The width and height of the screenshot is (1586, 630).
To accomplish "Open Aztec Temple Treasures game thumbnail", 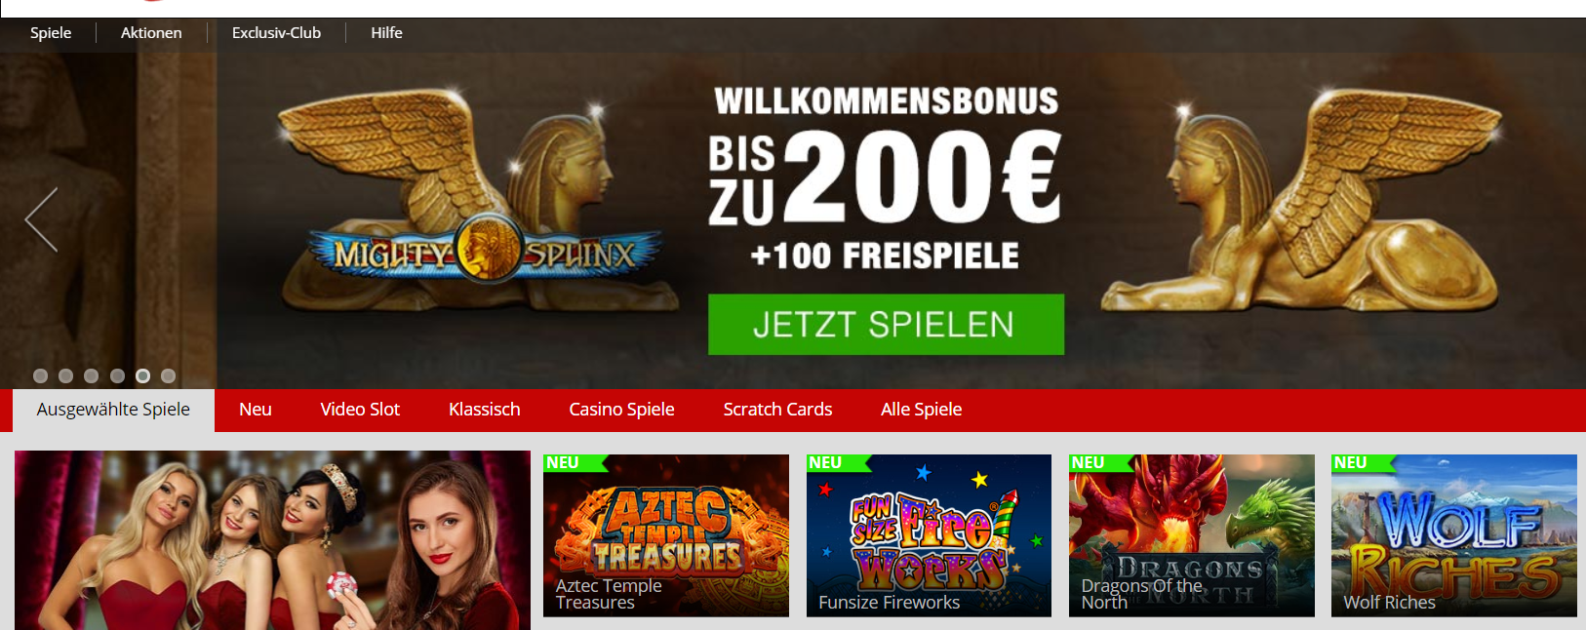I will tap(666, 535).
